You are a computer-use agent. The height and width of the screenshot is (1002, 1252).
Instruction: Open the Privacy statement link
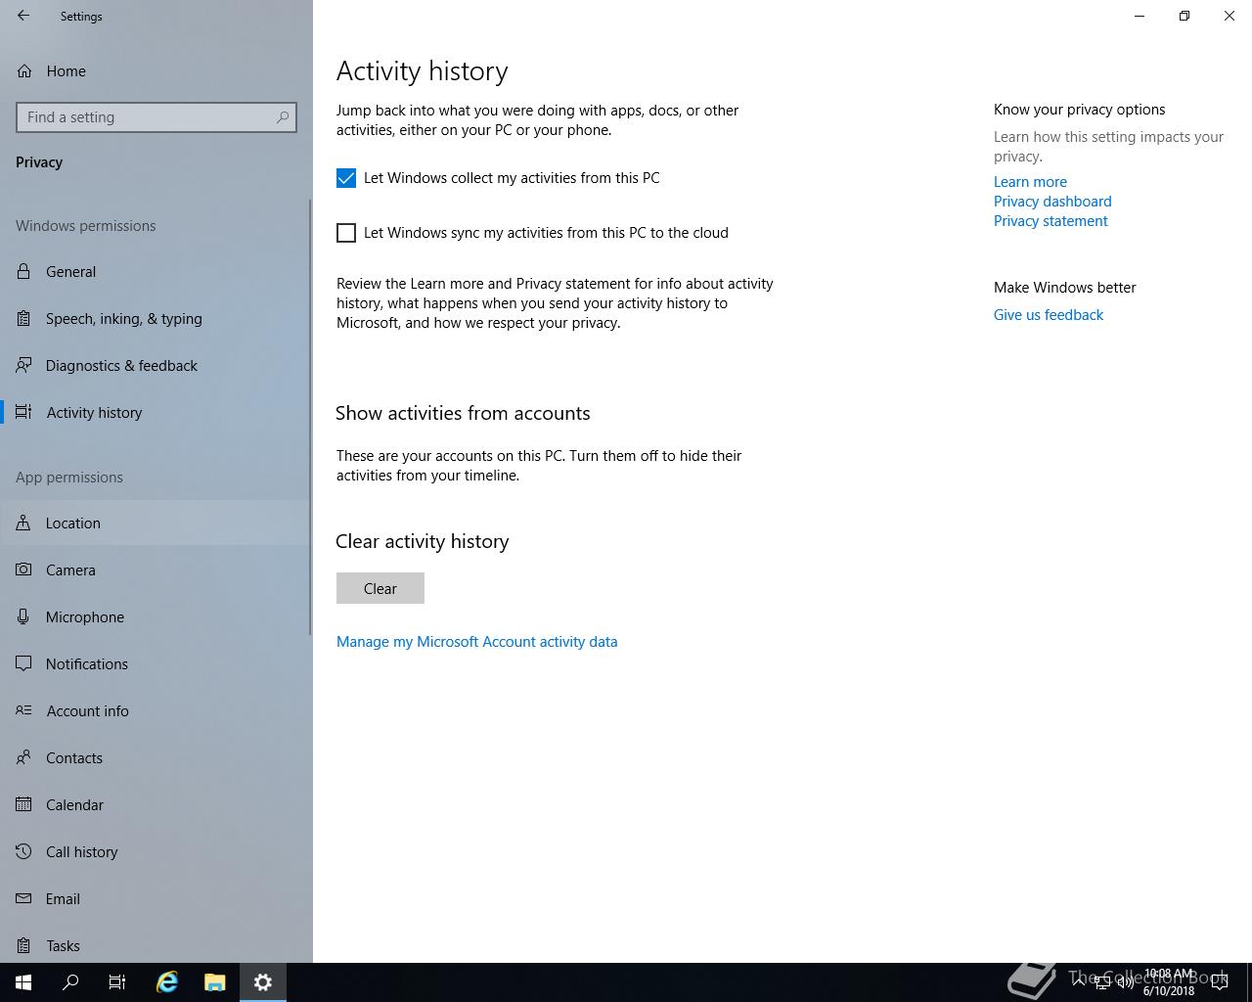coord(1051,221)
